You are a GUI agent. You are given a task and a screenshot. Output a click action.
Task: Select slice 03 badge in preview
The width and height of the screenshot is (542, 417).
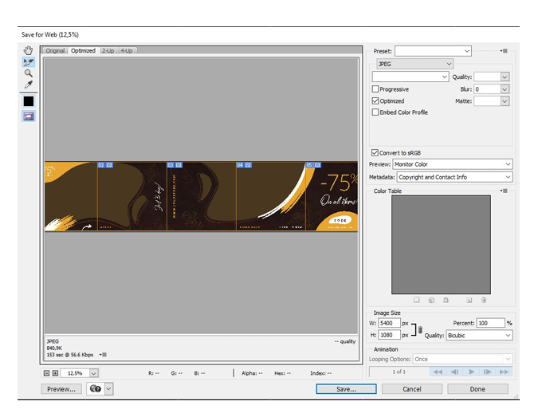175,165
